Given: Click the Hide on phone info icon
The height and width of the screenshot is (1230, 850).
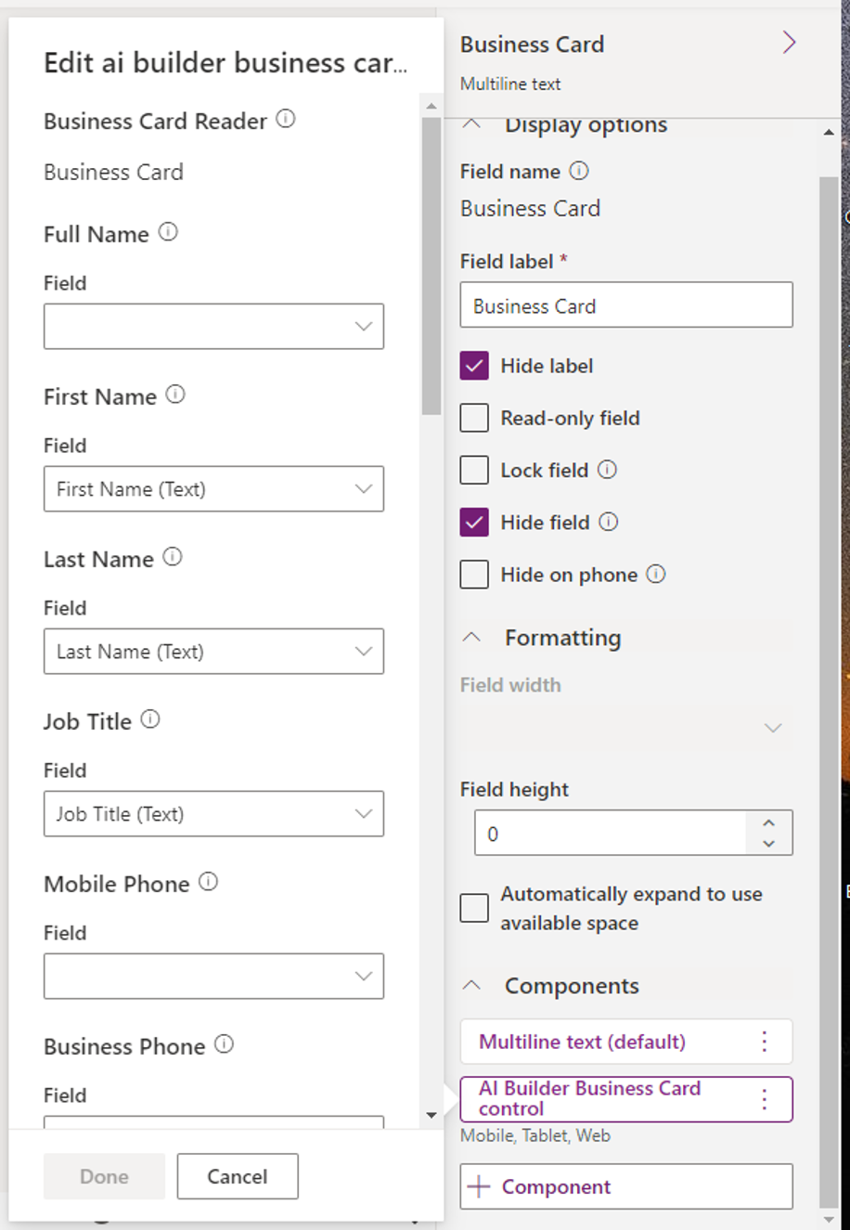Looking at the screenshot, I should (657, 574).
